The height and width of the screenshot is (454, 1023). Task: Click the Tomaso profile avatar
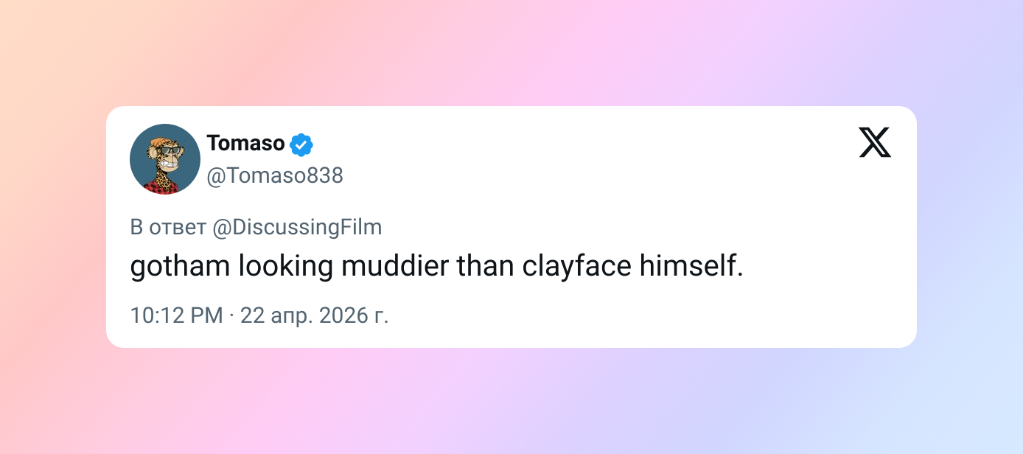pos(165,159)
